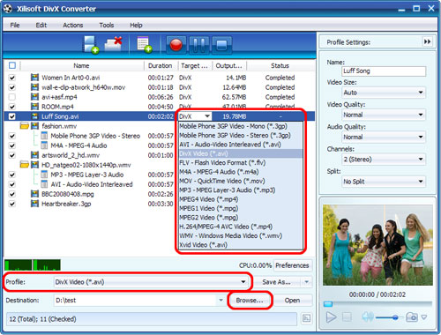441x335 pixels.
Task: Click the video file icon of Women In Art0-0.avi
Action: [x=34, y=78]
